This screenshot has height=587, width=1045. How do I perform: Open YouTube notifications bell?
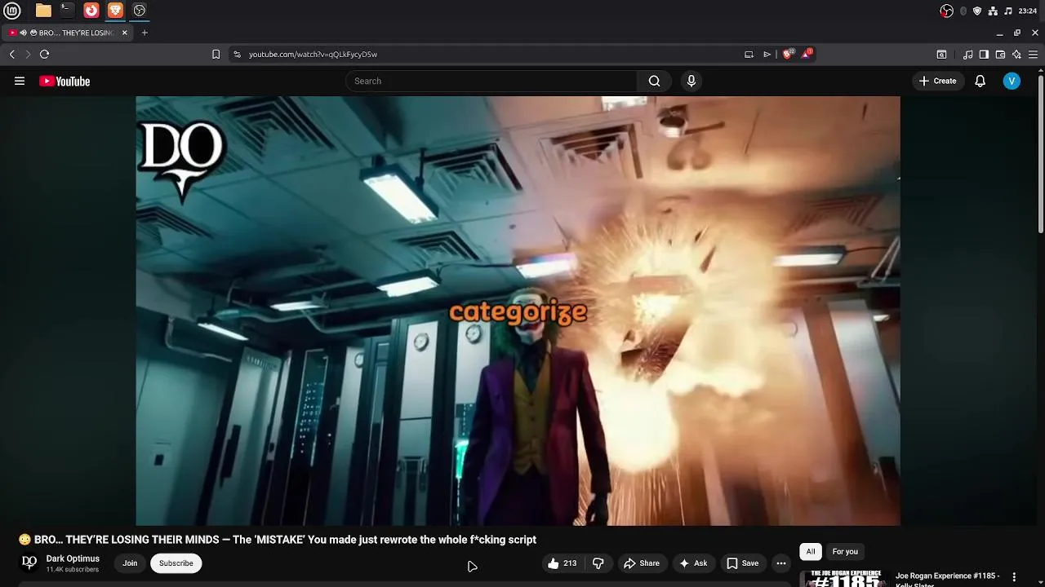point(981,81)
